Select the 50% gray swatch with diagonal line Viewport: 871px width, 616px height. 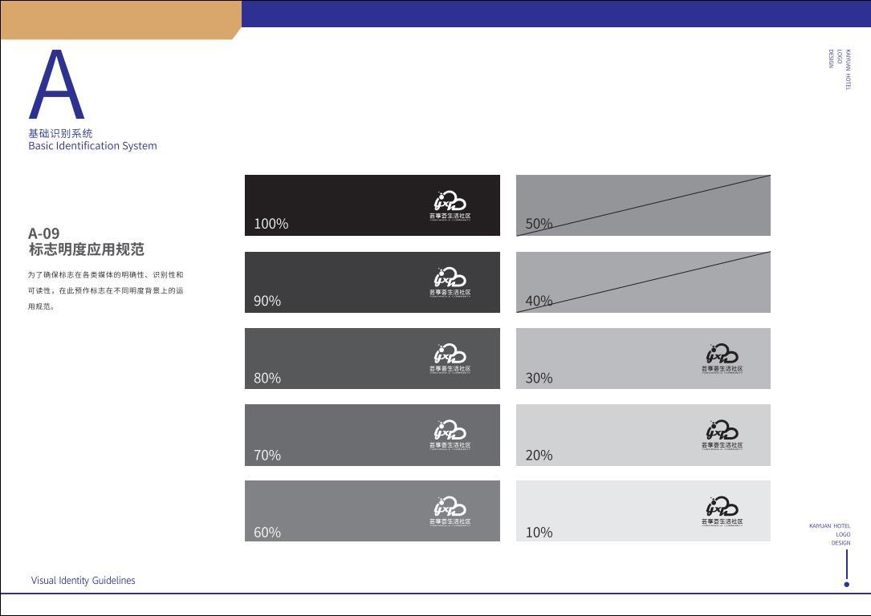point(643,205)
